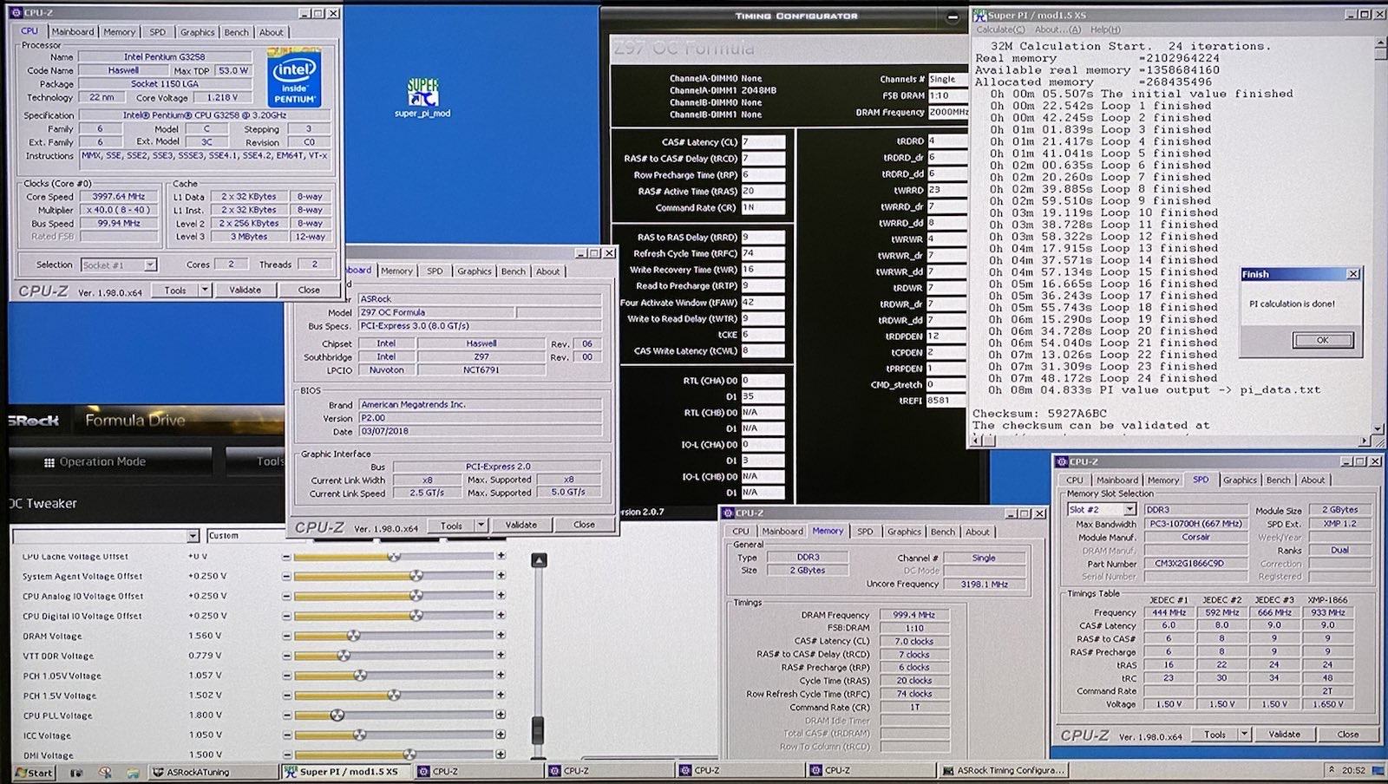Click minus icon for CPU Analog IO Voltage Offset
The image size is (1388, 784).
click(286, 596)
